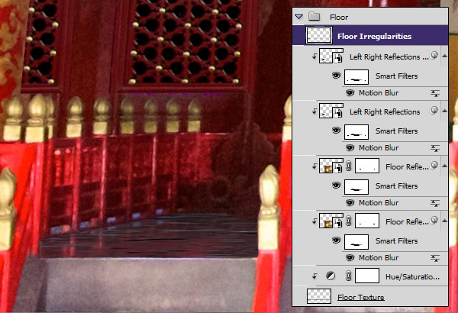Select the Hue/Saturation layer mask thumbnail
The width and height of the screenshot is (458, 313).
coord(367,276)
